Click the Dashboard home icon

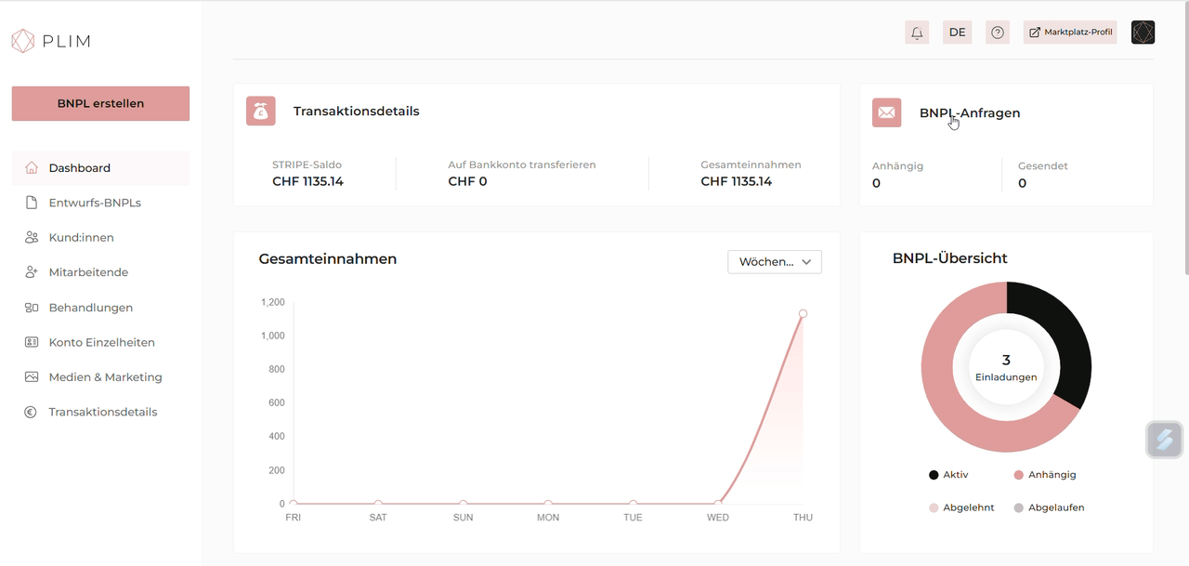32,168
